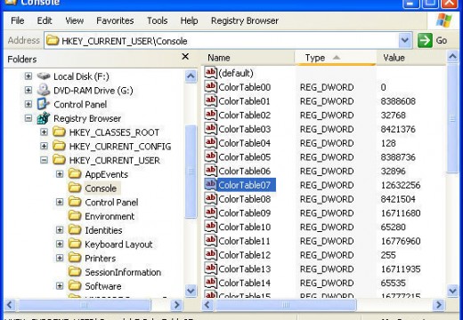463x320 pixels.
Task: Select the Environment key in tree
Action: click(x=110, y=216)
